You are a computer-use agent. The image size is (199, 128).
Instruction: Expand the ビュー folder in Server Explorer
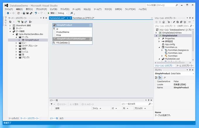pos(16,43)
